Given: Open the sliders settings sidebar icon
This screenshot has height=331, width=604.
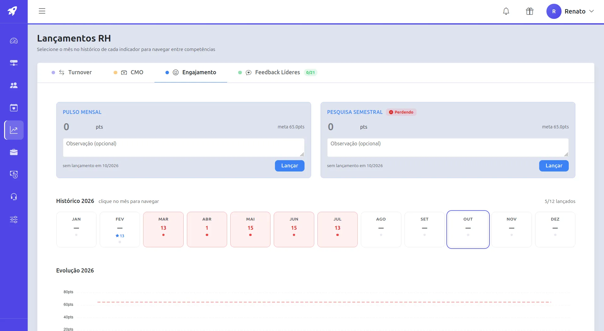Looking at the screenshot, I should [14, 219].
